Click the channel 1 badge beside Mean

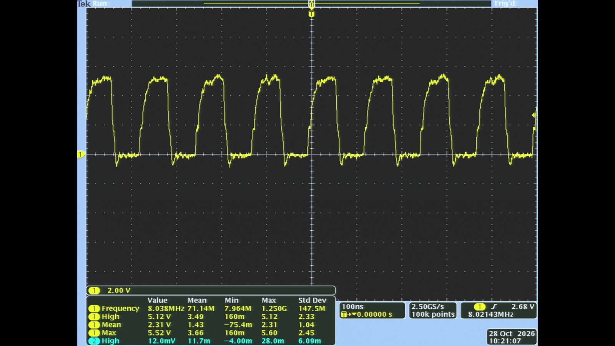(94, 325)
